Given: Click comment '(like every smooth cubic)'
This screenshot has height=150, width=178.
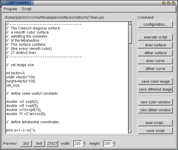Looking at the screenshot, I should (x=31, y=49).
